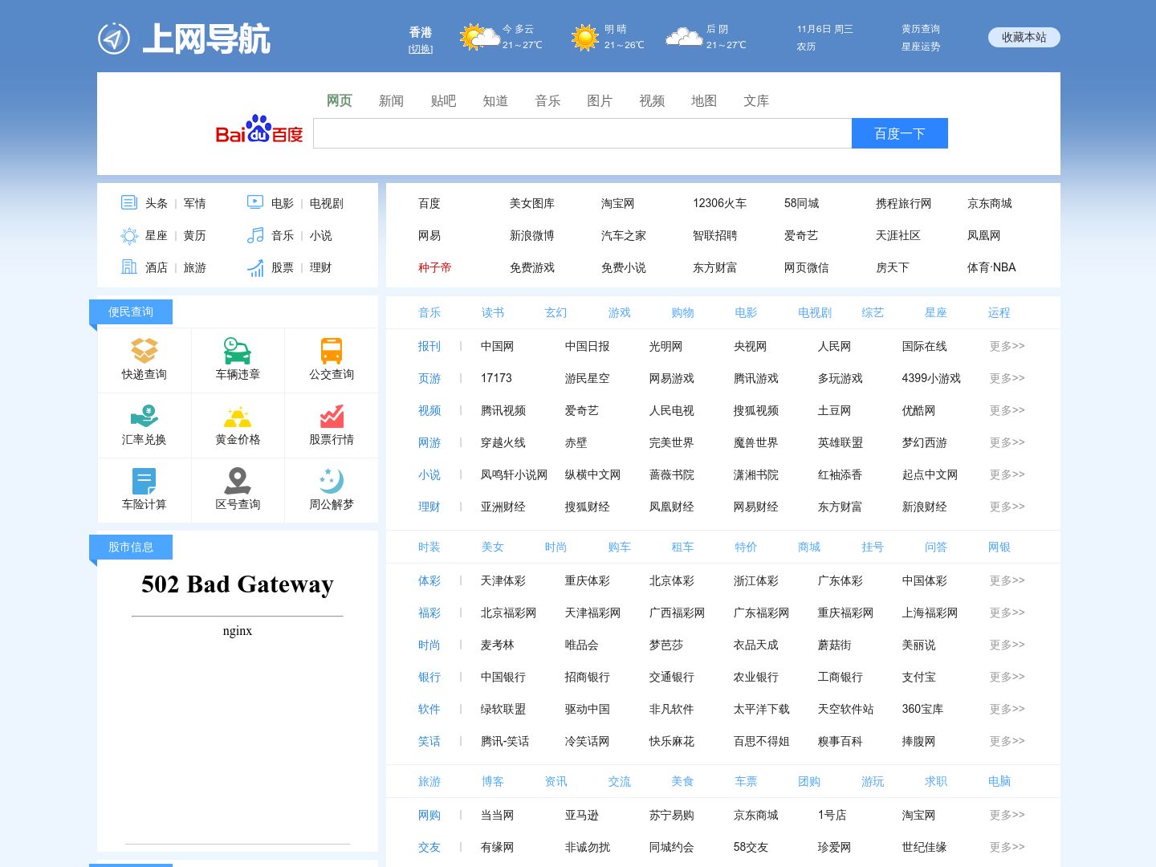This screenshot has height=867, width=1156.
Task: Open the 淘宝网 link in top sites
Action: click(618, 203)
